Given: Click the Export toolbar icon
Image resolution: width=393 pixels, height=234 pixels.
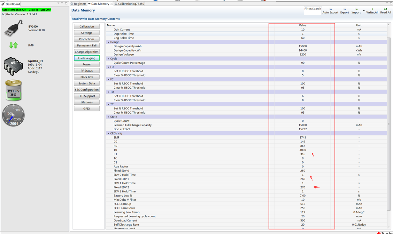Looking at the screenshot, I should pos(344,10).
